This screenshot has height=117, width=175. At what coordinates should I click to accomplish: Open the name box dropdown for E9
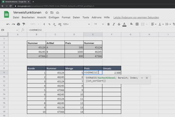pyautogui.click(x=17, y=30)
